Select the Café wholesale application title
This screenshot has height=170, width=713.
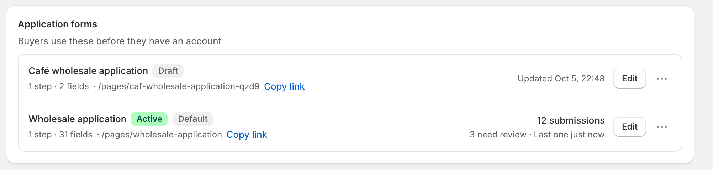(x=88, y=71)
